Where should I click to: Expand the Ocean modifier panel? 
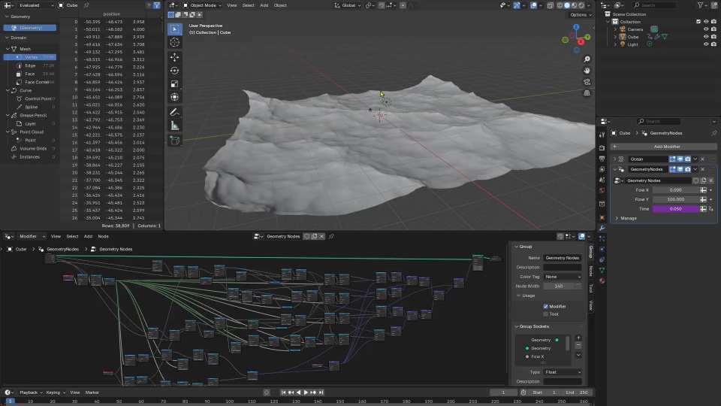click(615, 159)
